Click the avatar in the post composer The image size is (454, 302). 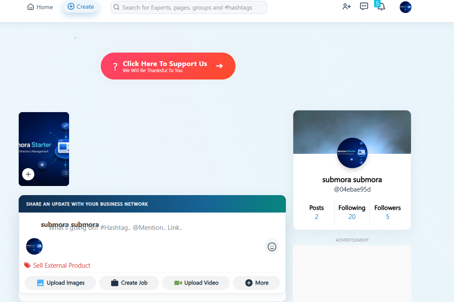34,246
